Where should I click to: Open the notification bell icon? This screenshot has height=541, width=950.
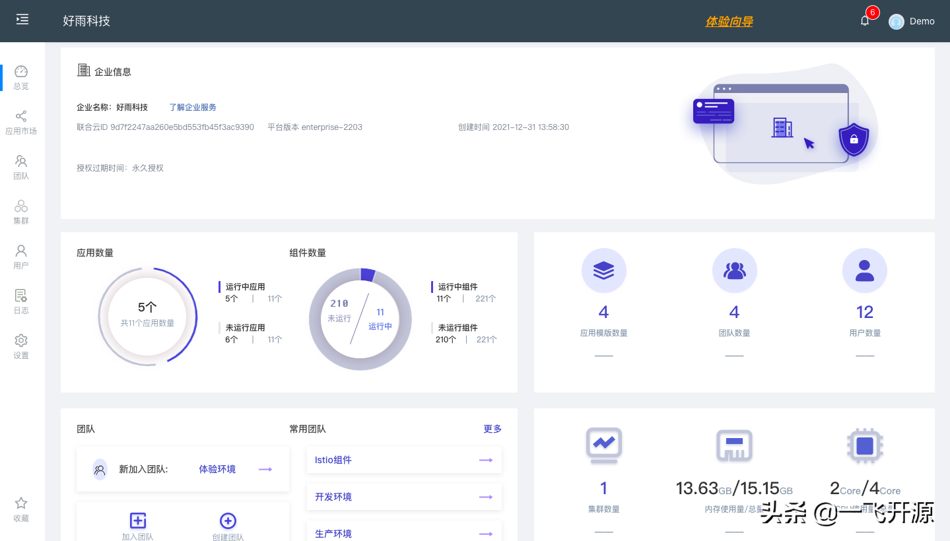click(x=864, y=20)
